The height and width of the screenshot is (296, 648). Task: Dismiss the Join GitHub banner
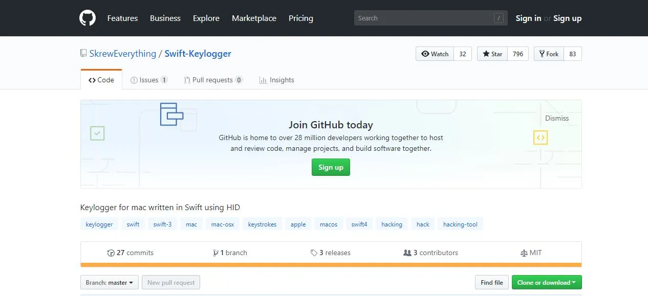(x=557, y=118)
